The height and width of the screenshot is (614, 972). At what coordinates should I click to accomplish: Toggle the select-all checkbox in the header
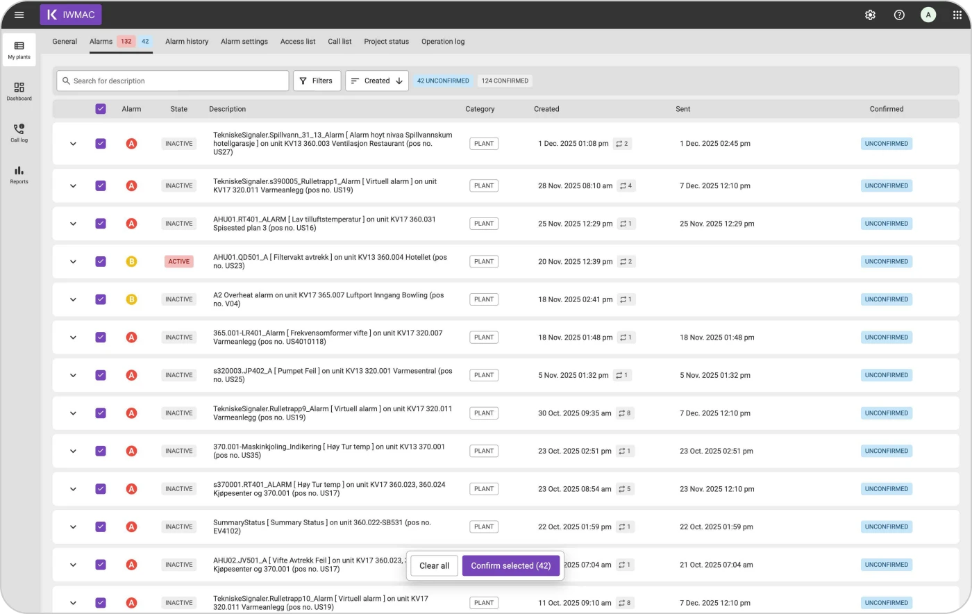click(x=101, y=109)
